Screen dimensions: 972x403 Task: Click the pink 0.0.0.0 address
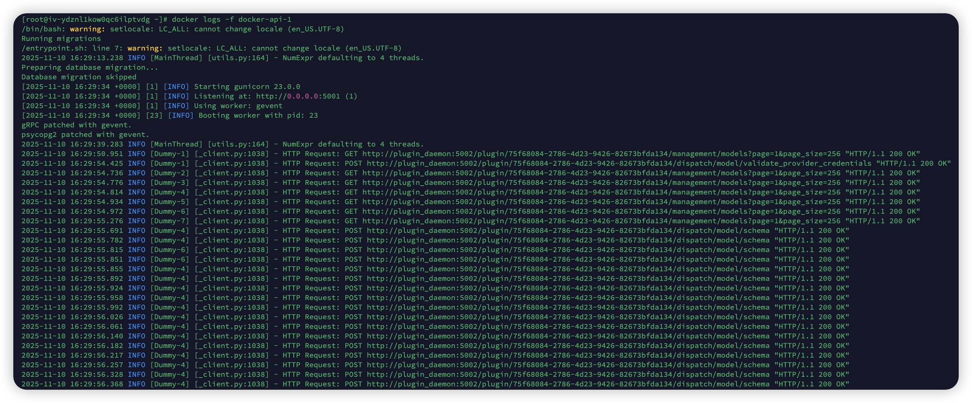tap(302, 96)
